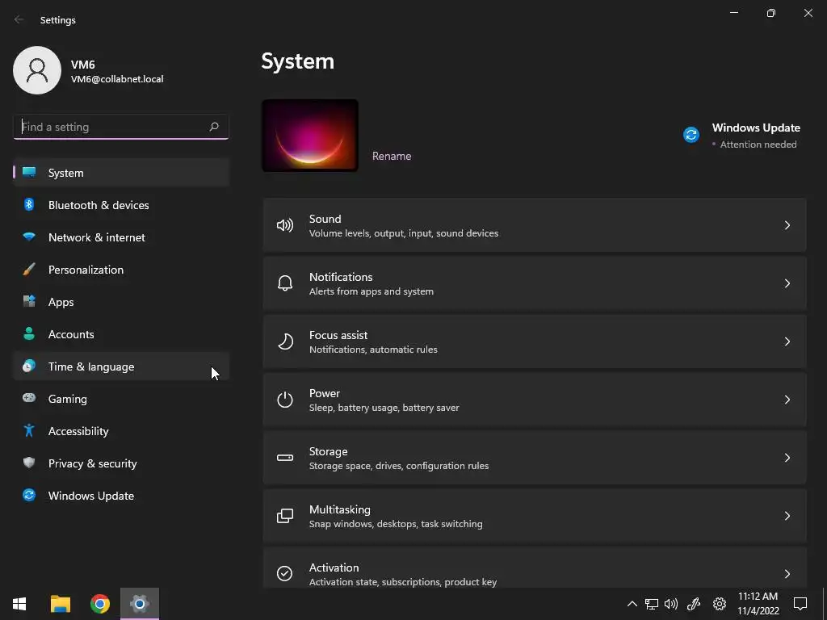827x620 pixels.
Task: Click the Windows Update attention sync icon at top right
Action: click(x=691, y=135)
